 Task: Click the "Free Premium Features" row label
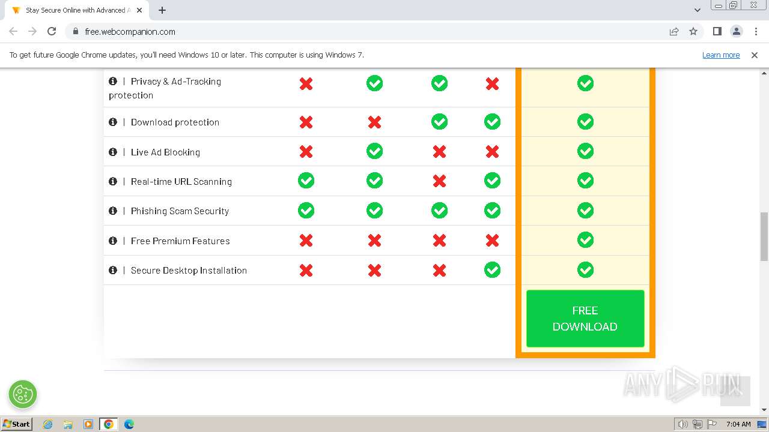coord(180,241)
